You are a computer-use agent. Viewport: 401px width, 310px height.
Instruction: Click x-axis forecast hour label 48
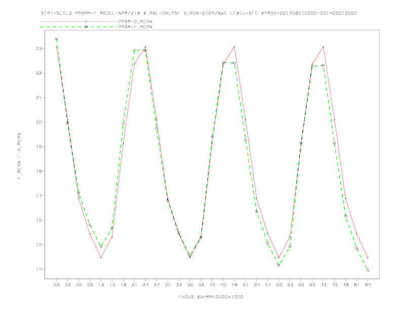[x=234, y=285]
